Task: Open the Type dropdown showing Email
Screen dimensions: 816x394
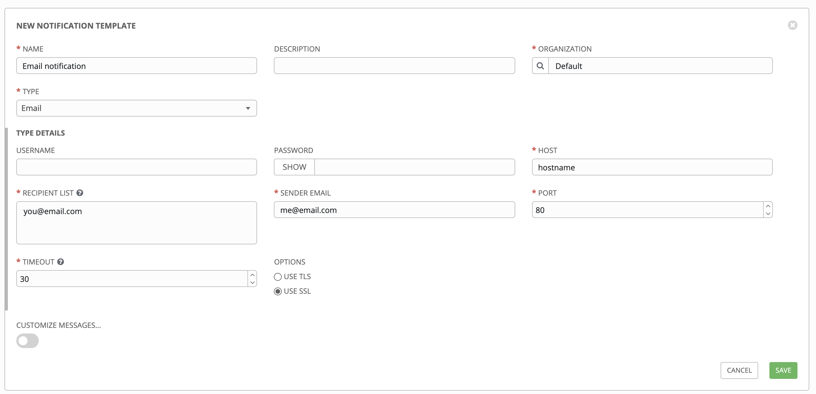Action: coord(137,108)
